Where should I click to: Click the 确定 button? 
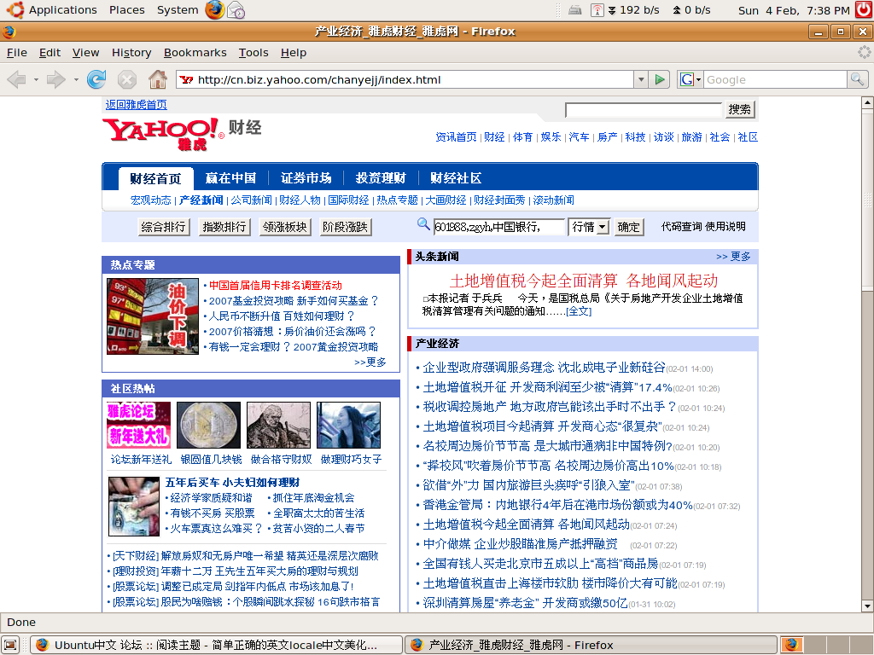coord(629,227)
